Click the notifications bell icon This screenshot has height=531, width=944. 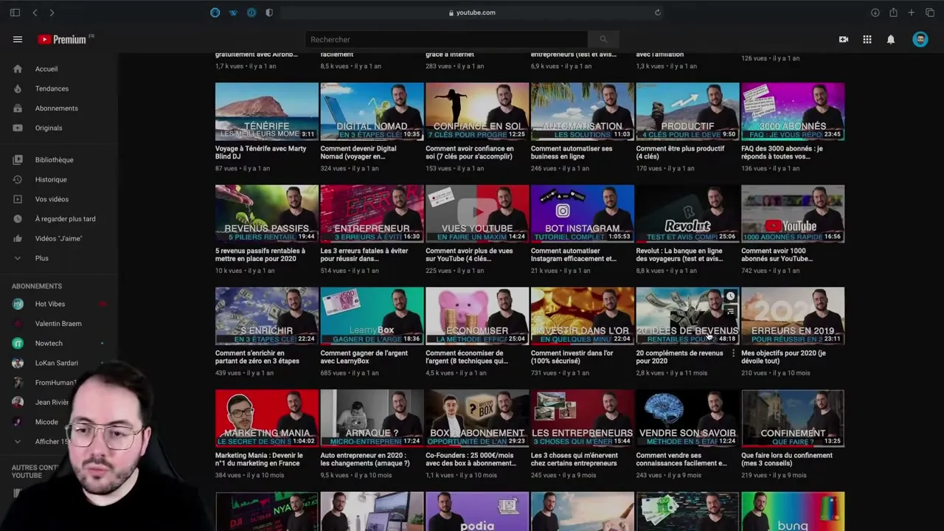(891, 39)
